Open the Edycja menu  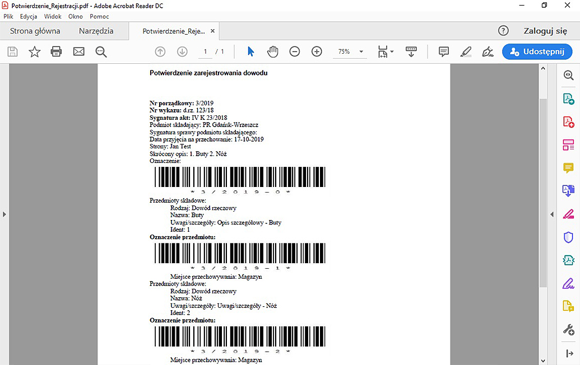coord(29,16)
